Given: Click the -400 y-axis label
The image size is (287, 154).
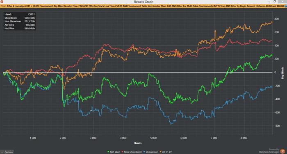Looking at the screenshot, I should pos(276,99).
